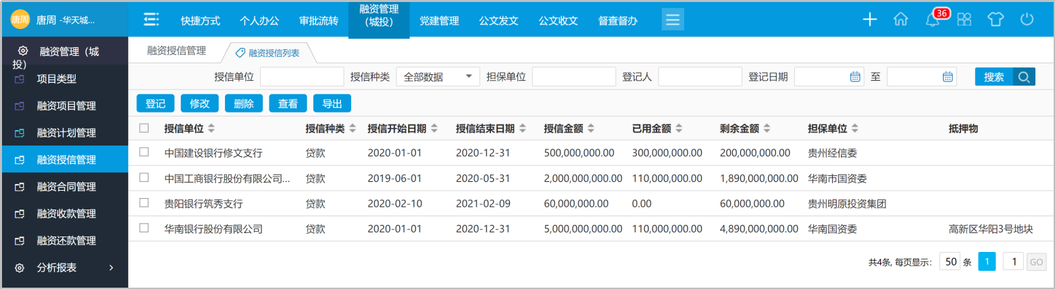Toggle the select-all checkbox in table header
The height and width of the screenshot is (289, 1055).
(x=144, y=128)
